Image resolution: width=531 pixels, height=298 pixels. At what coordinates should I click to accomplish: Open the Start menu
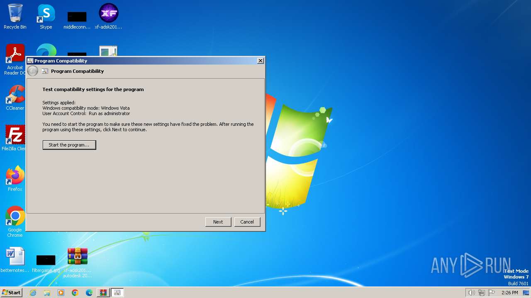pos(11,293)
